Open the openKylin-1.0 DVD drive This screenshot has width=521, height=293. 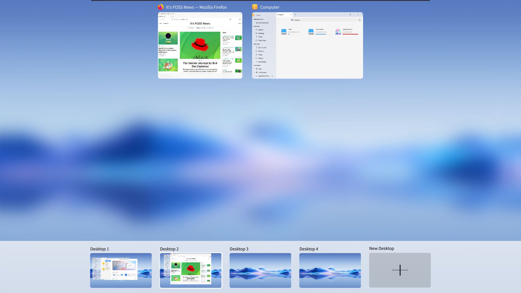[338, 31]
